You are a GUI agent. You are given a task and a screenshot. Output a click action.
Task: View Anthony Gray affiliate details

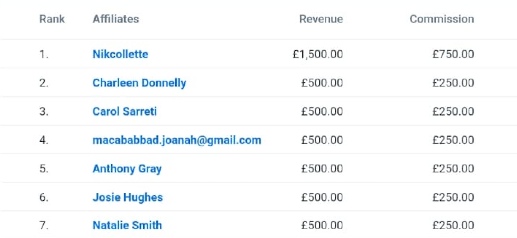[x=127, y=169]
